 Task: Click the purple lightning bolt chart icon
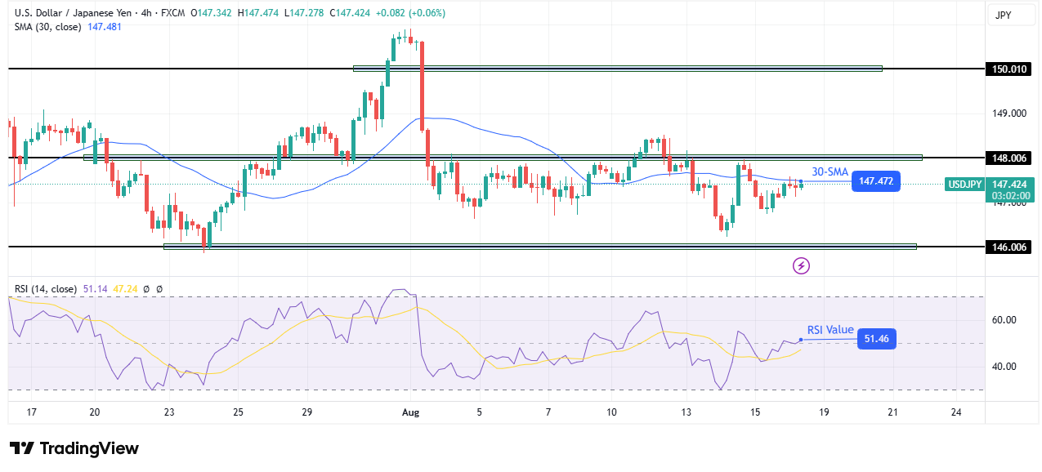tap(801, 266)
